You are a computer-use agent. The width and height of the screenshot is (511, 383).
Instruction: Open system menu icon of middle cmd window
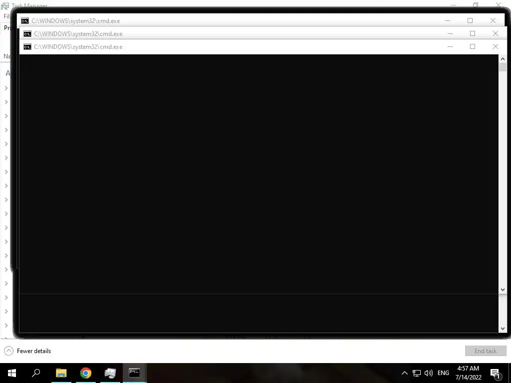tap(27, 34)
